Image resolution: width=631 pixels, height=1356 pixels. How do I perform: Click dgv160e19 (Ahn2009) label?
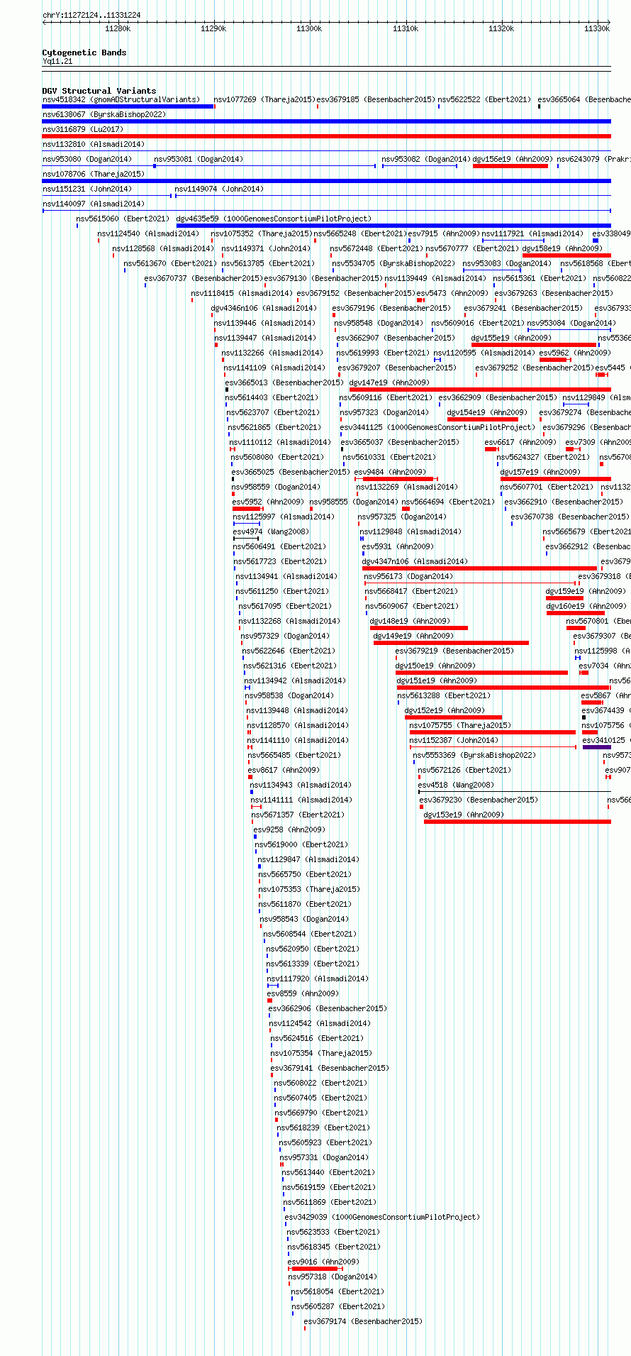point(586,606)
